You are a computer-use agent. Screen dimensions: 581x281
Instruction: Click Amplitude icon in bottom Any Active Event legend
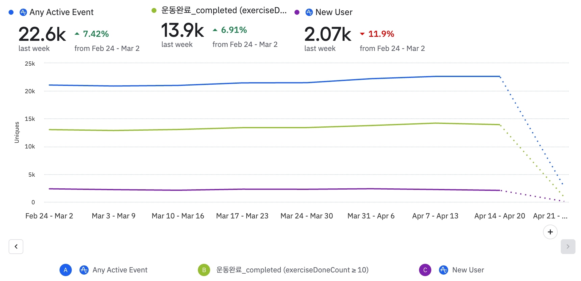(84, 270)
